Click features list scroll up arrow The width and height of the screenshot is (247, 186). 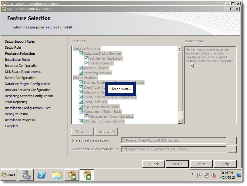coord(180,49)
